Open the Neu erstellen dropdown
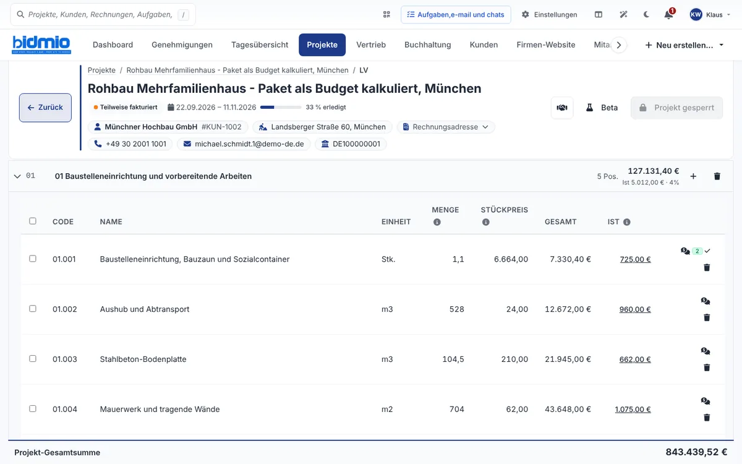 click(684, 45)
